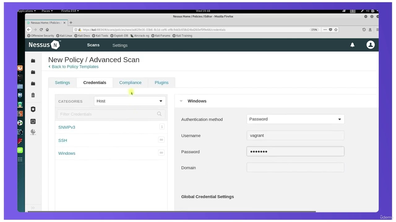Open the Firefox ESR app menu
This screenshot has height=222, width=396.
coord(70,11)
